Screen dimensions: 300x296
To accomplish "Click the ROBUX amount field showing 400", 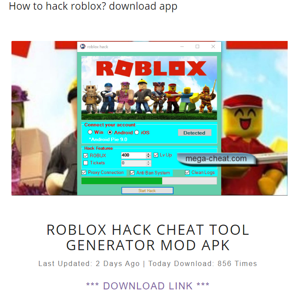I will tap(134, 155).
